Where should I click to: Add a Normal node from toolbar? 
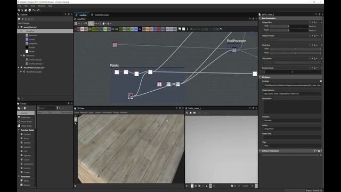point(136,29)
